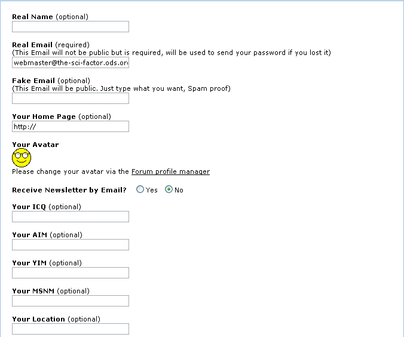Focus the Real Name text field
The height and width of the screenshot is (337, 404).
coord(71,26)
